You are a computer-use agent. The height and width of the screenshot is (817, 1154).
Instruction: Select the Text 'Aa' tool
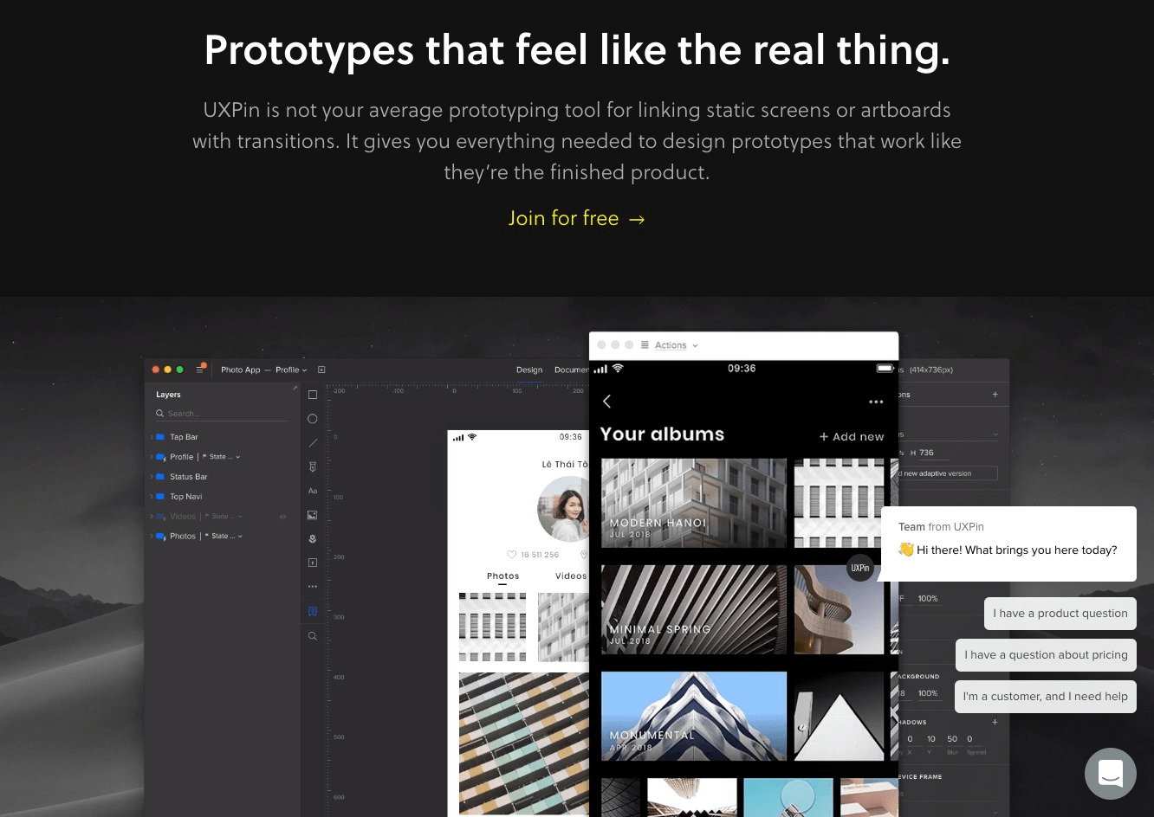(313, 491)
